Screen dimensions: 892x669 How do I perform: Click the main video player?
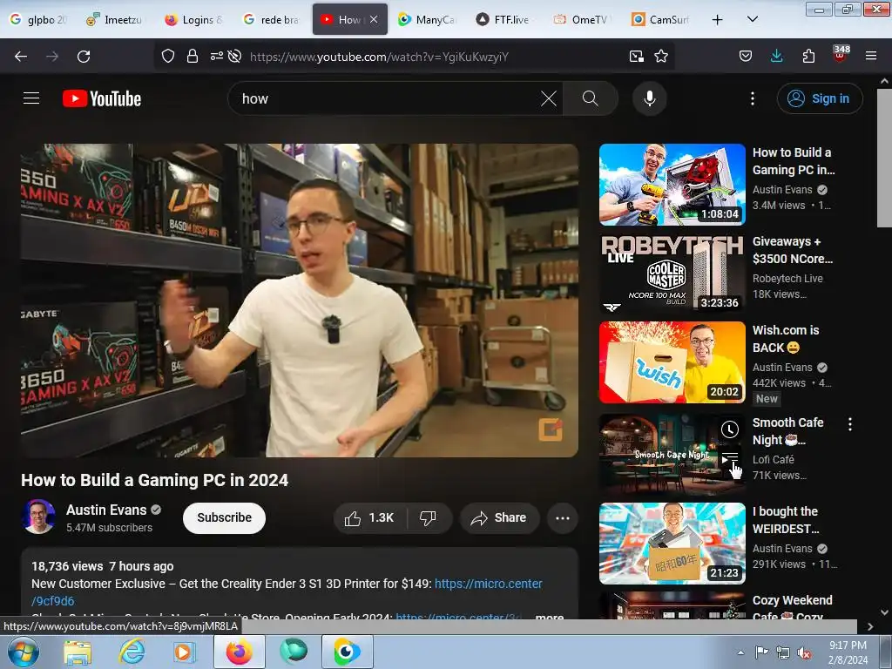click(x=300, y=301)
